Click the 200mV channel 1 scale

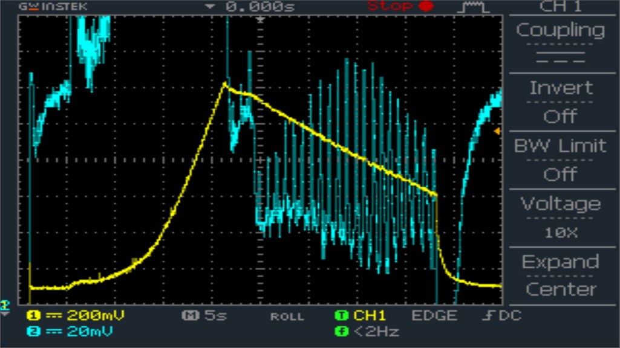click(96, 315)
